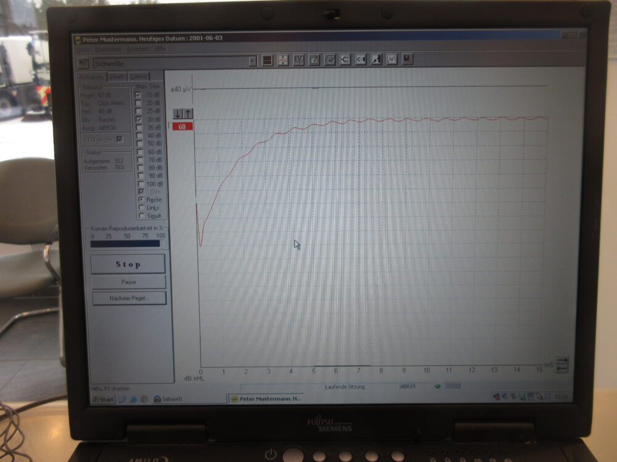Click the Nächster Pegel button
This screenshot has height=462, width=617.
129,298
